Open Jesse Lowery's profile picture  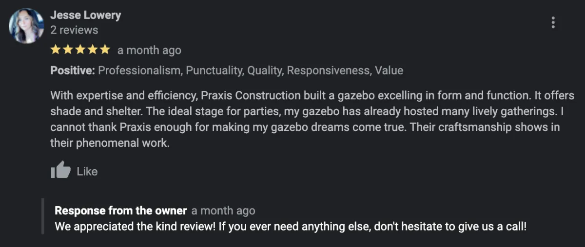(26, 26)
